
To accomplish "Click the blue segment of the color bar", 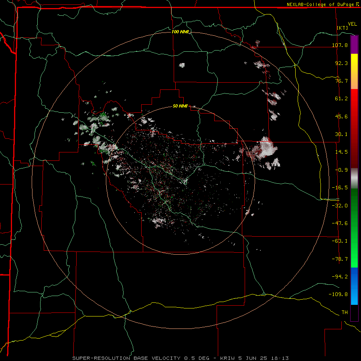I will pos(354,286).
